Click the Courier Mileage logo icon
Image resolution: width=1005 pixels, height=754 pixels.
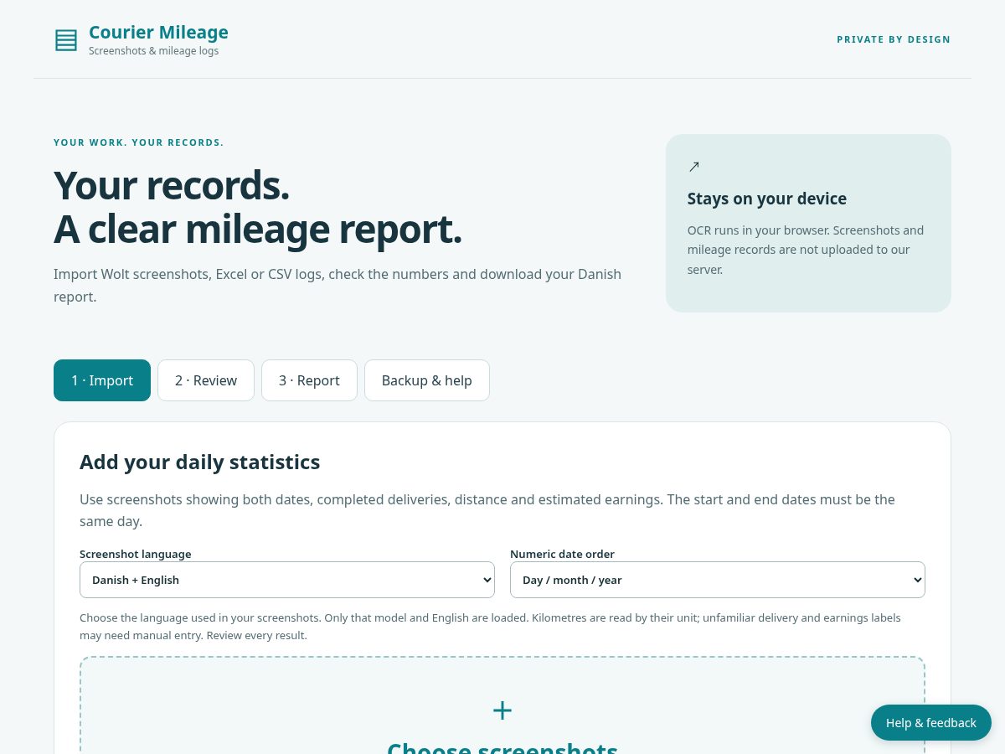coord(66,40)
